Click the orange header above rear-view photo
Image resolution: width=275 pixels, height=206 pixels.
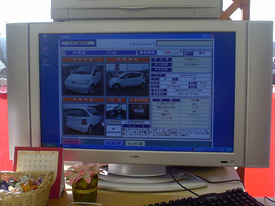click(x=83, y=100)
